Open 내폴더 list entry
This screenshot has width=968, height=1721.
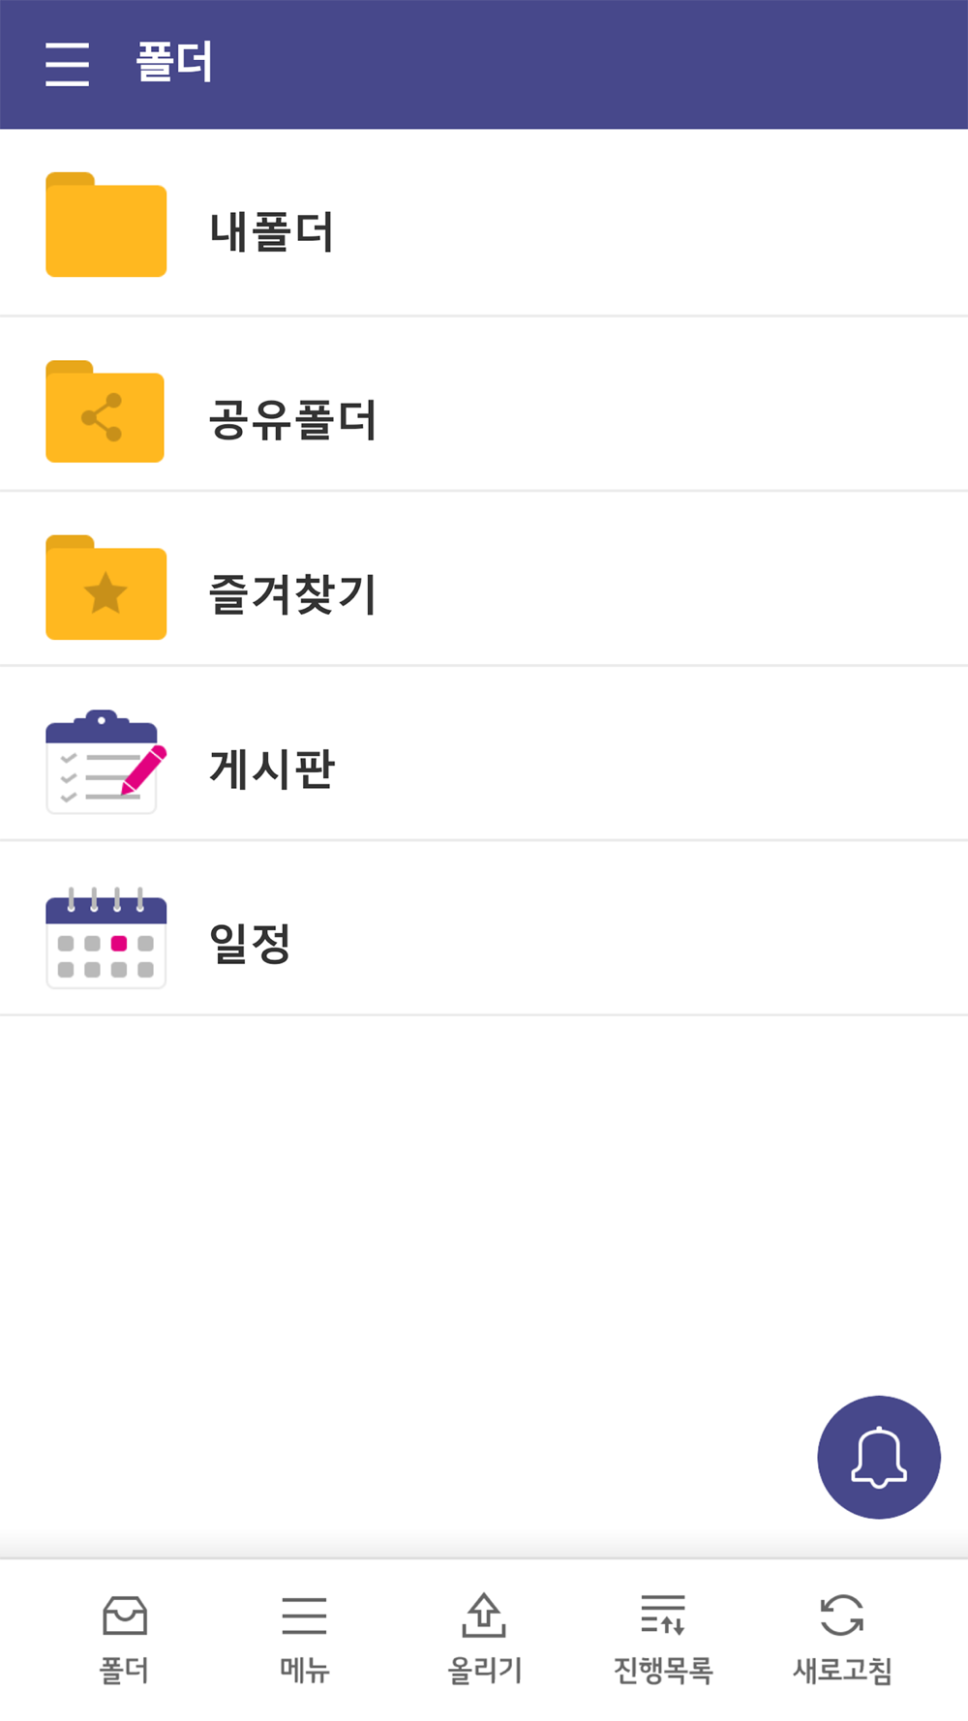[484, 224]
